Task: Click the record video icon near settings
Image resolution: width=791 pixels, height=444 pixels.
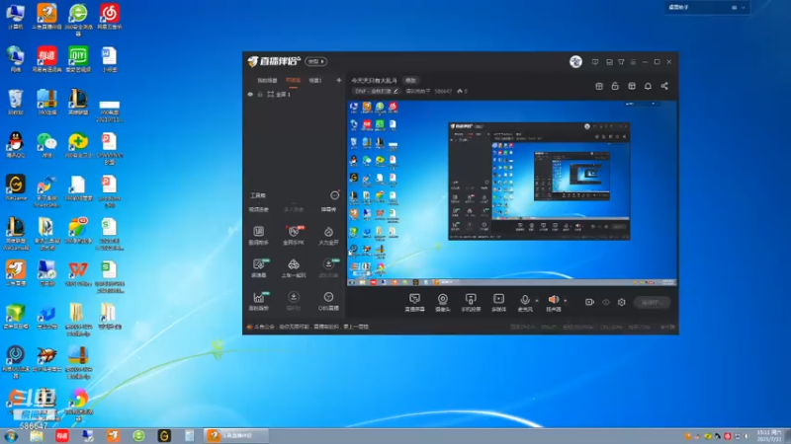Action: 589,302
